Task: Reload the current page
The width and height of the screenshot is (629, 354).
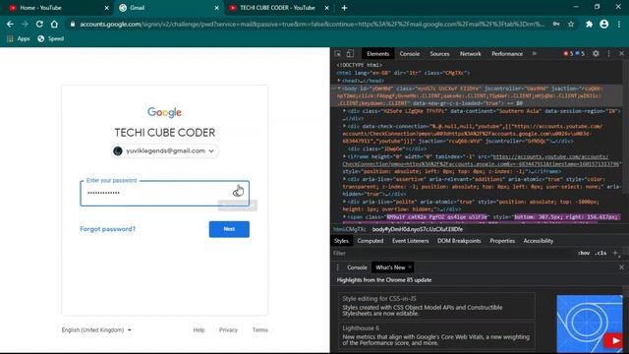Action: click(39, 24)
